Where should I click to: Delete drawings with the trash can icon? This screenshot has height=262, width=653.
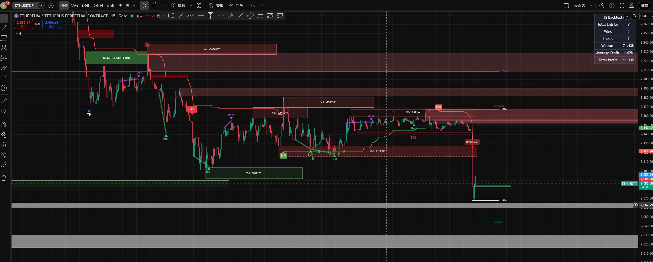pos(4,178)
